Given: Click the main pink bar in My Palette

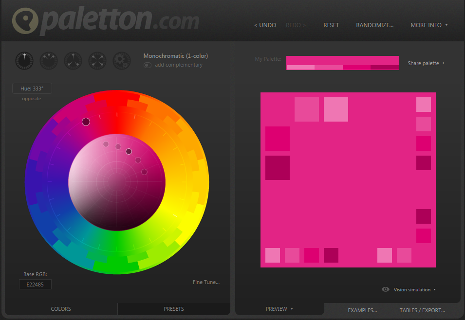Looking at the screenshot, I should click(x=342, y=60).
